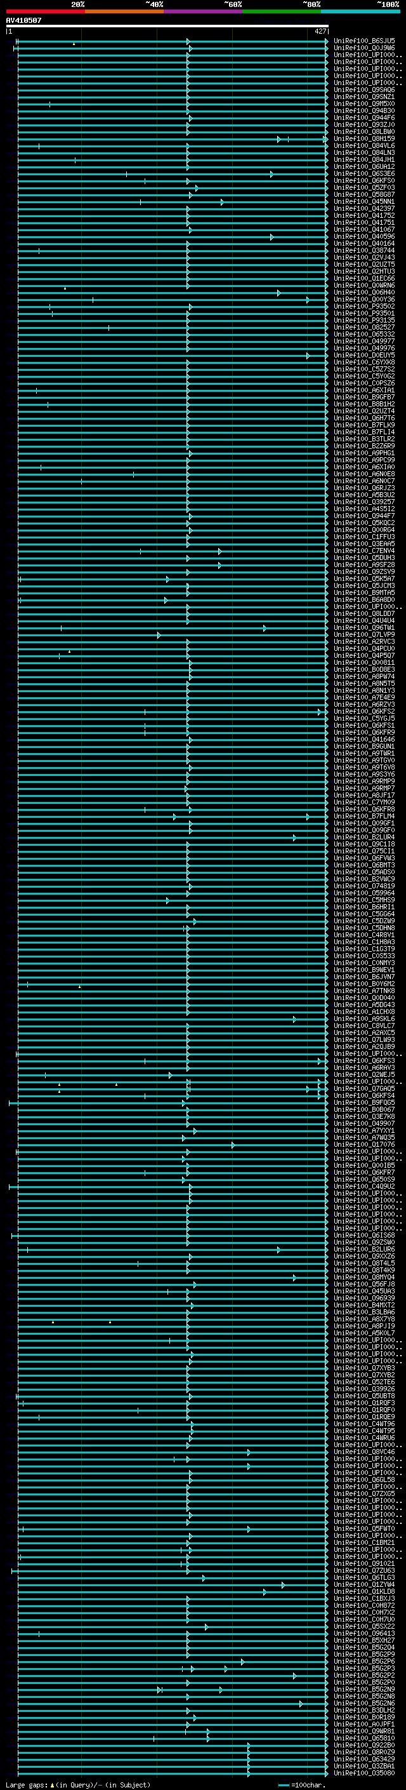Image resolution: width=406 pixels, height=1790 pixels.
Task: Click the cyan ~100% identity legend bar
Action: click(x=361, y=11)
